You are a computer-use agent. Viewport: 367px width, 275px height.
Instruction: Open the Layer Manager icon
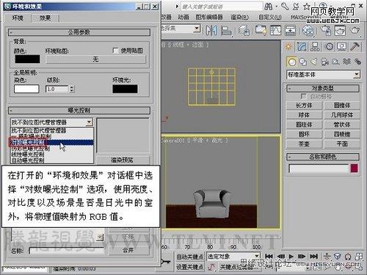[244, 31]
